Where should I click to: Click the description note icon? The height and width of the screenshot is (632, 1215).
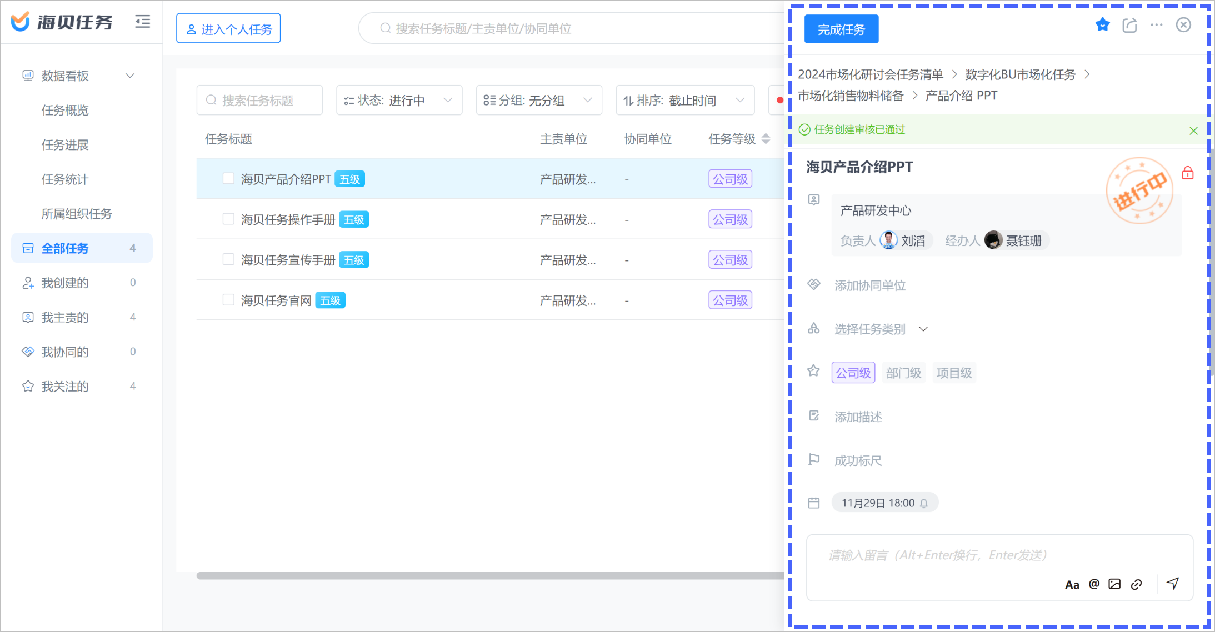[814, 415]
